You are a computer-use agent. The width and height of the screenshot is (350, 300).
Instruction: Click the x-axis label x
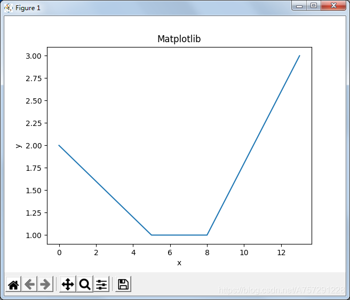click(179, 263)
